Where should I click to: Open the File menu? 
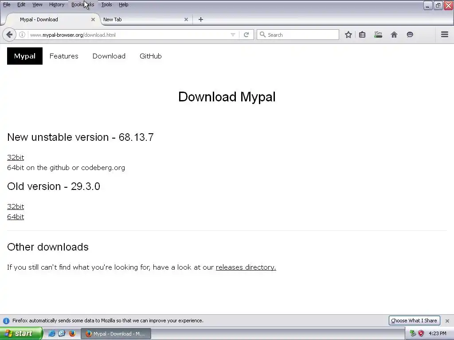click(x=7, y=4)
